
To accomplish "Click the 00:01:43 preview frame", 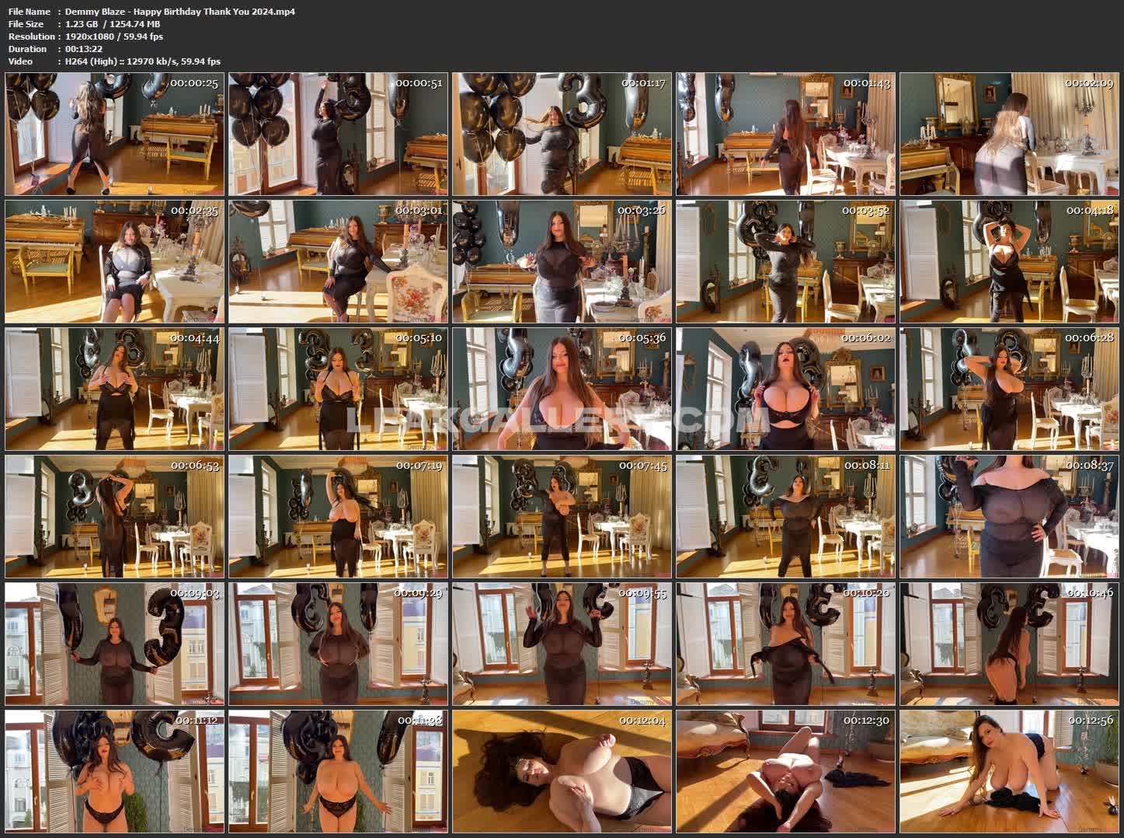I will 785,134.
